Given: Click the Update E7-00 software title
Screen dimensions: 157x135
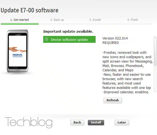Looking at the screenshot, I should [x=29, y=10].
